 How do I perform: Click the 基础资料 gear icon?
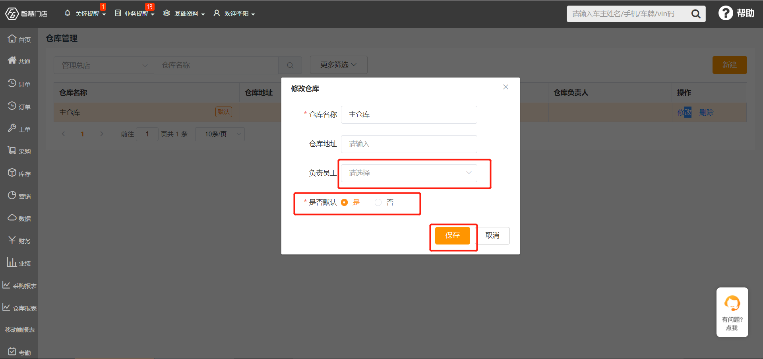pyautogui.click(x=167, y=13)
